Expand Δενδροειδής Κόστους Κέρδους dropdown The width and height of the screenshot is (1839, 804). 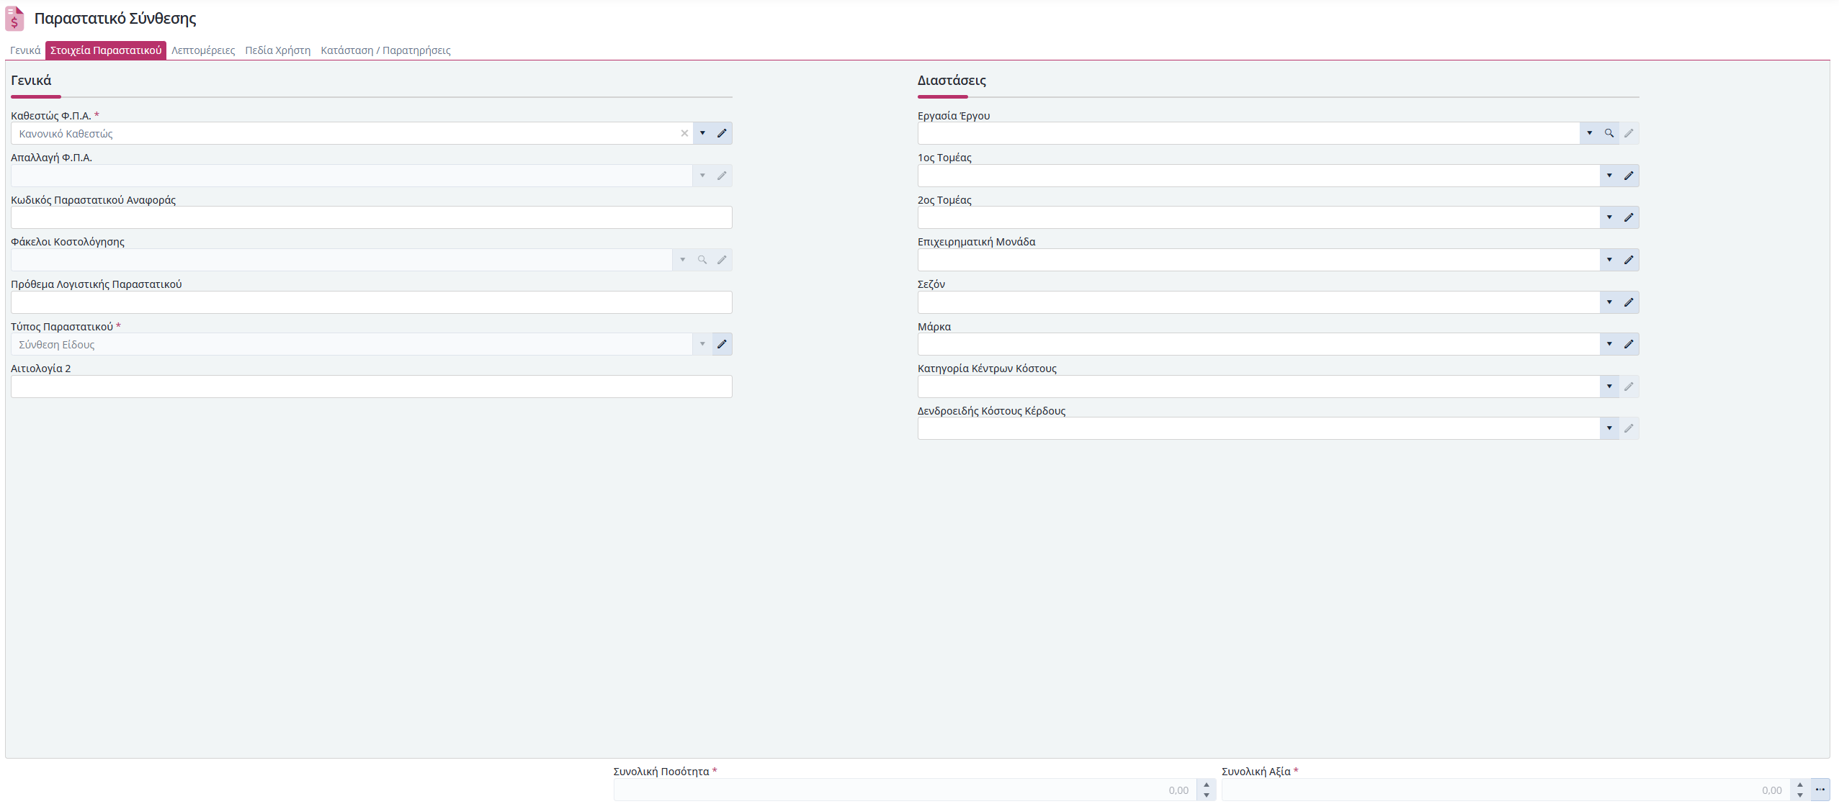pyautogui.click(x=1608, y=428)
